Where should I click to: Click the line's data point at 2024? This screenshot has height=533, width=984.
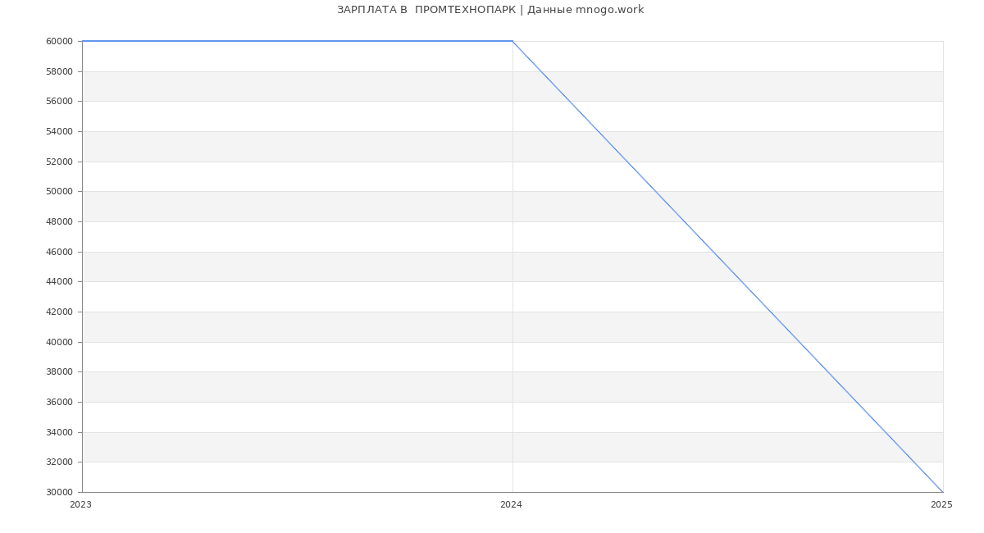coord(512,41)
